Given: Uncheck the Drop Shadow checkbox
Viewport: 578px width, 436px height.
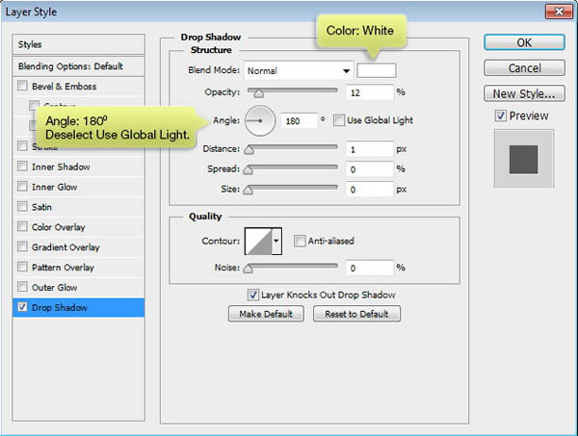Looking at the screenshot, I should pos(22,307).
